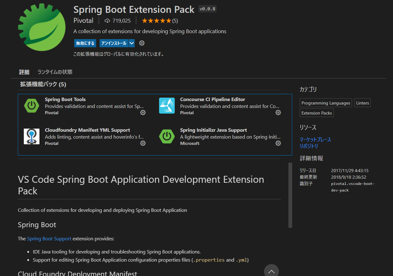Viewport: 393px width, 276px height.
Task: Click the Spring Boot Tools title
Action: 65,100
